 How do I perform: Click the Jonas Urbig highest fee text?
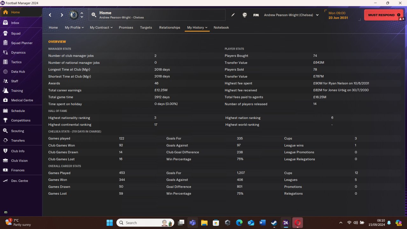341,90
